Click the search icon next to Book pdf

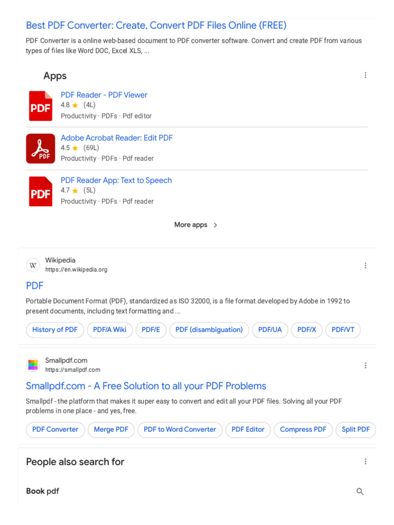click(x=360, y=492)
